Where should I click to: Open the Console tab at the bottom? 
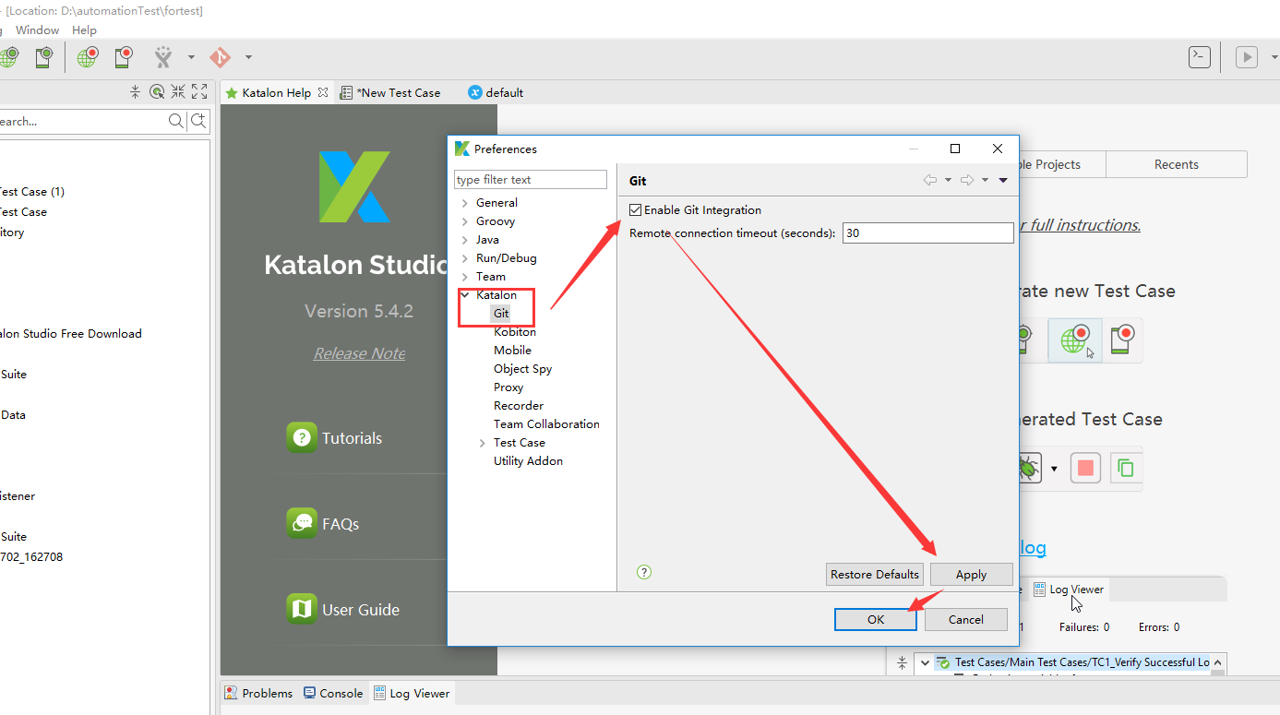(x=332, y=693)
